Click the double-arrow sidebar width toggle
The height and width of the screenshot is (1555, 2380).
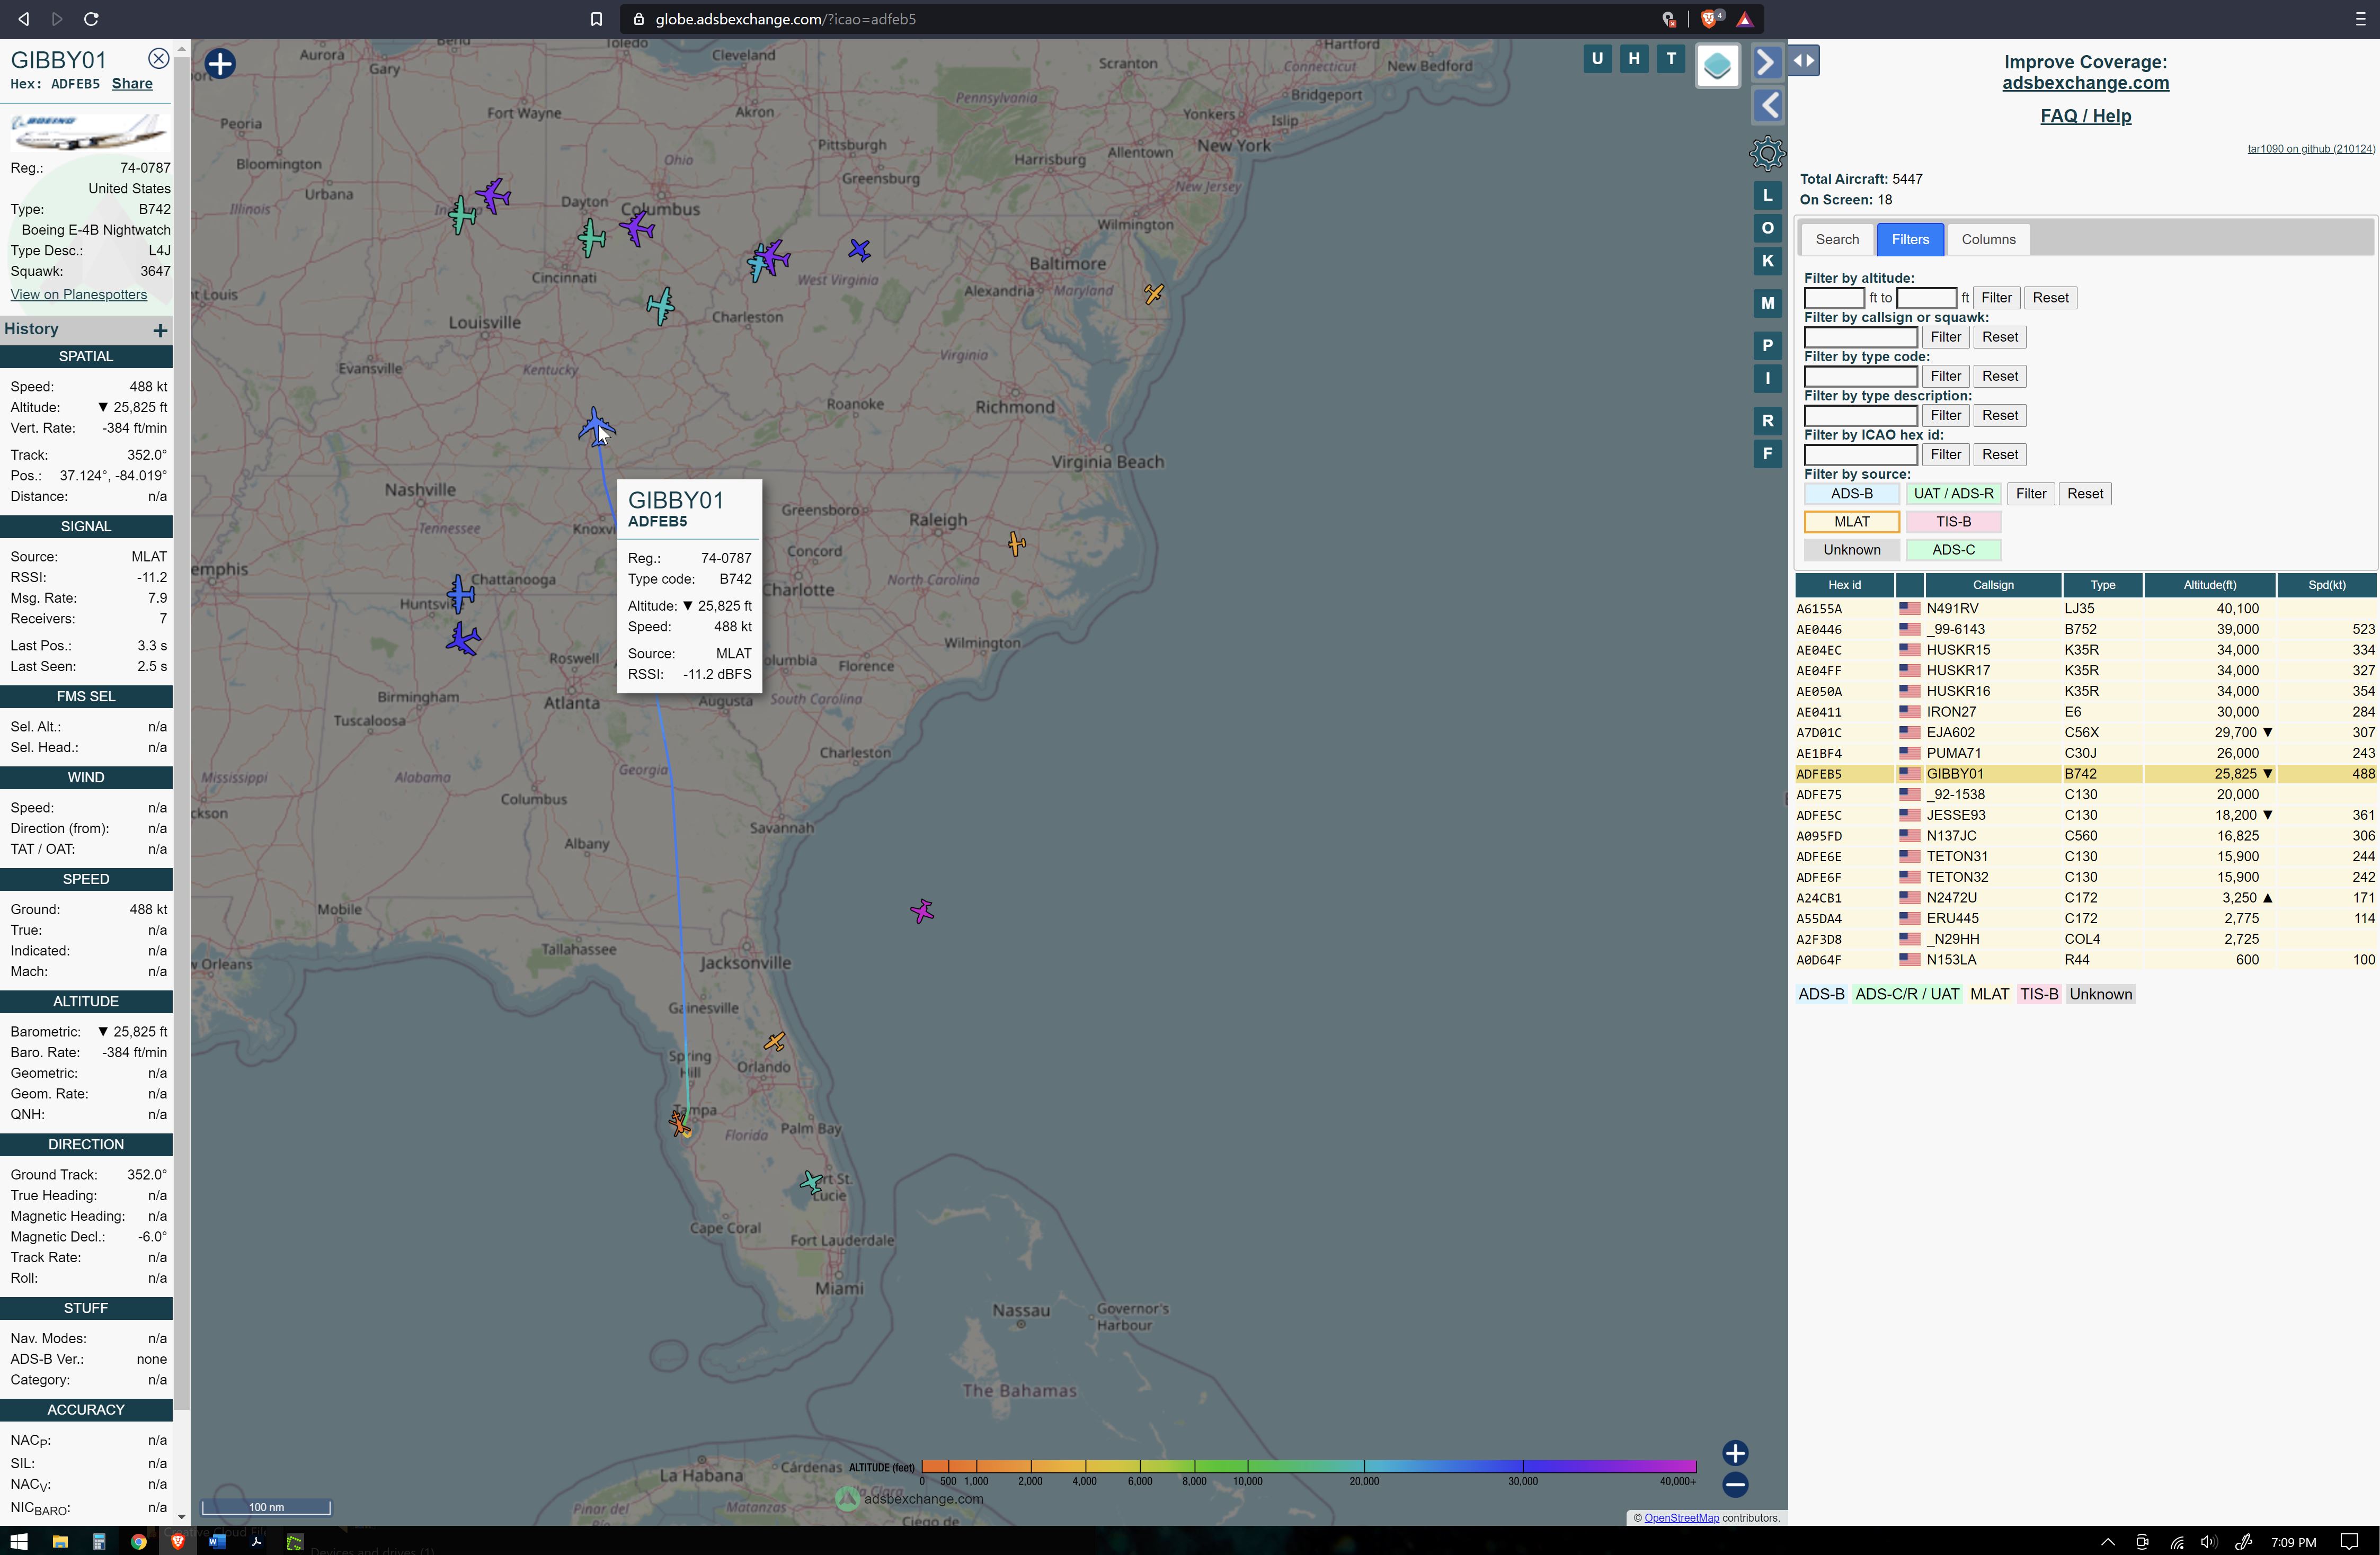coord(1804,61)
